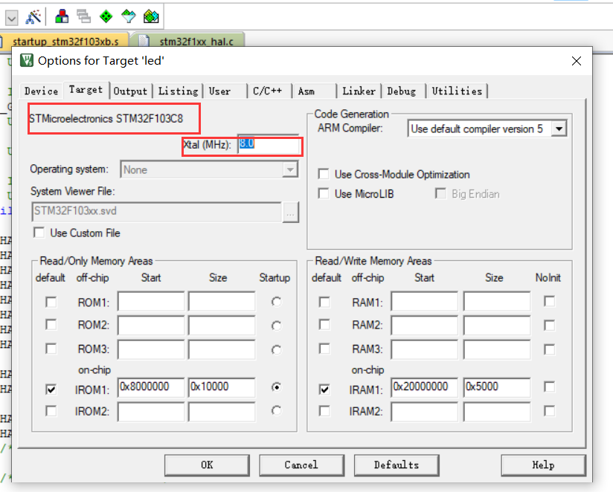
Task: Click the ROM1 Start input field
Action: coord(151,301)
